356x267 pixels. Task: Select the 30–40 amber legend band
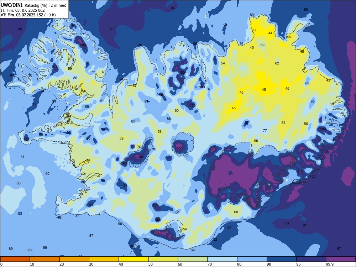pos(104,259)
